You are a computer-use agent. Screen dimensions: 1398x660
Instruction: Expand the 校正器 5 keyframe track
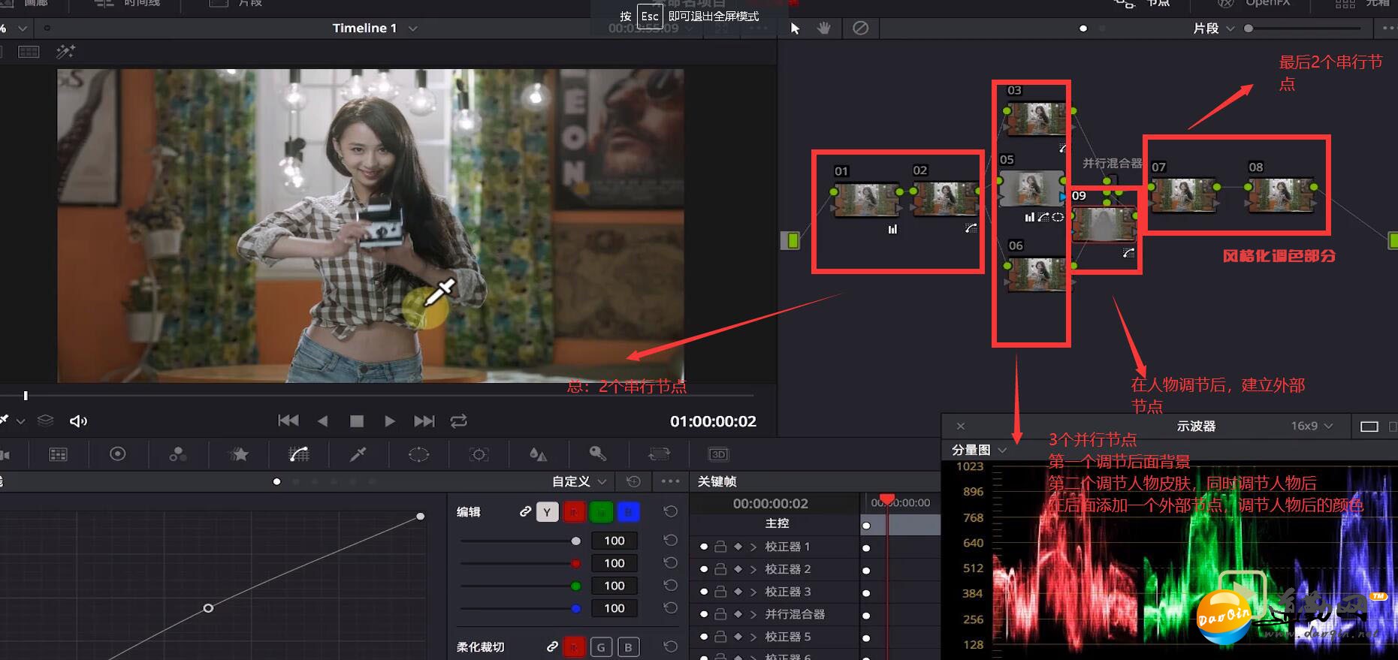coord(753,637)
